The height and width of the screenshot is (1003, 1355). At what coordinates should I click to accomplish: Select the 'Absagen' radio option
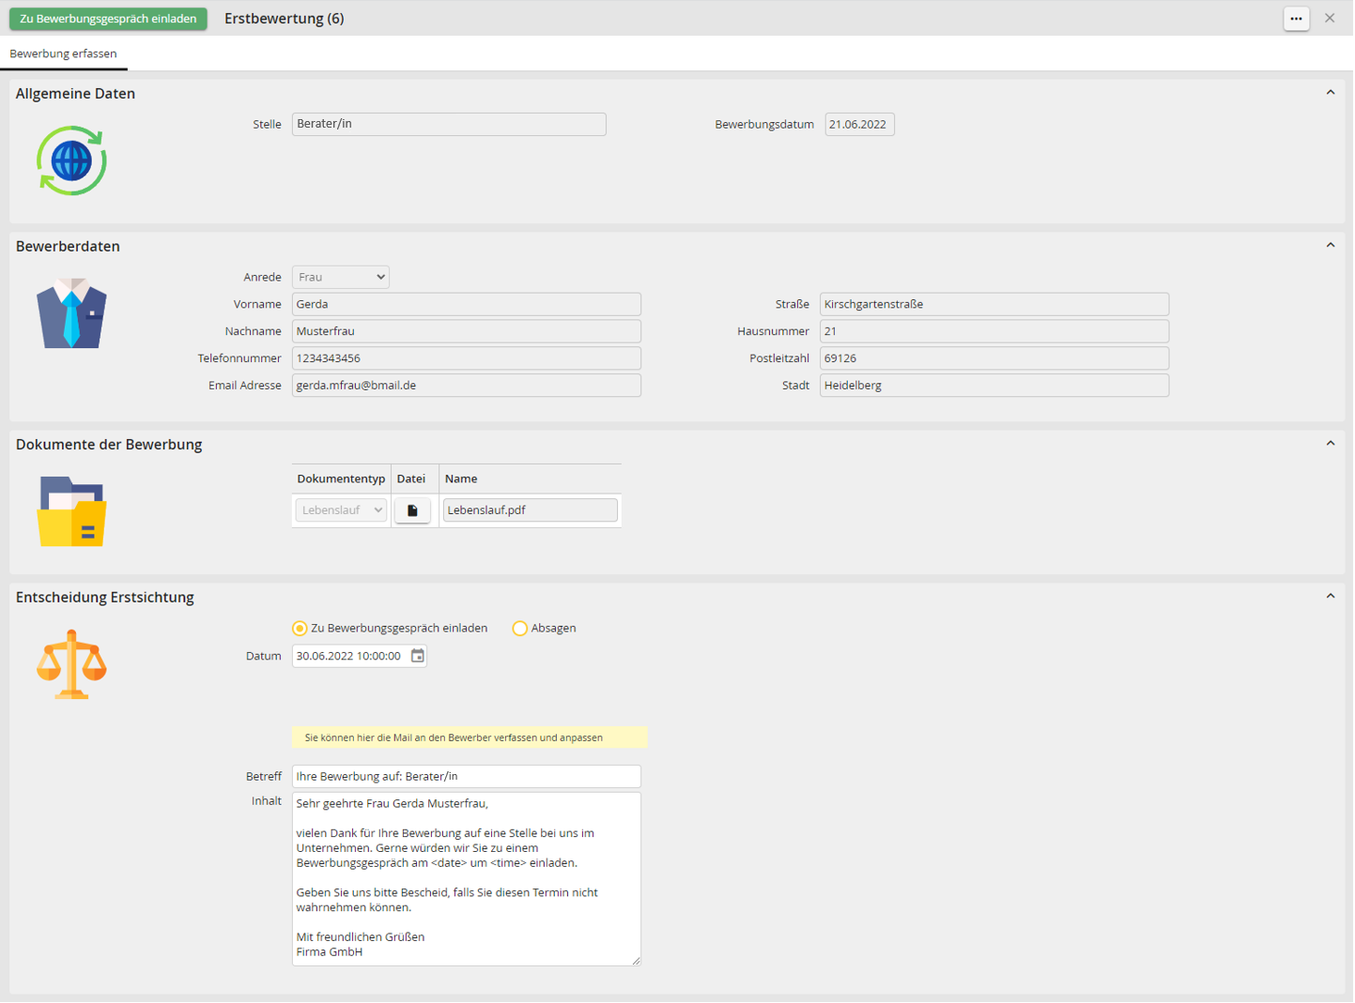point(519,629)
